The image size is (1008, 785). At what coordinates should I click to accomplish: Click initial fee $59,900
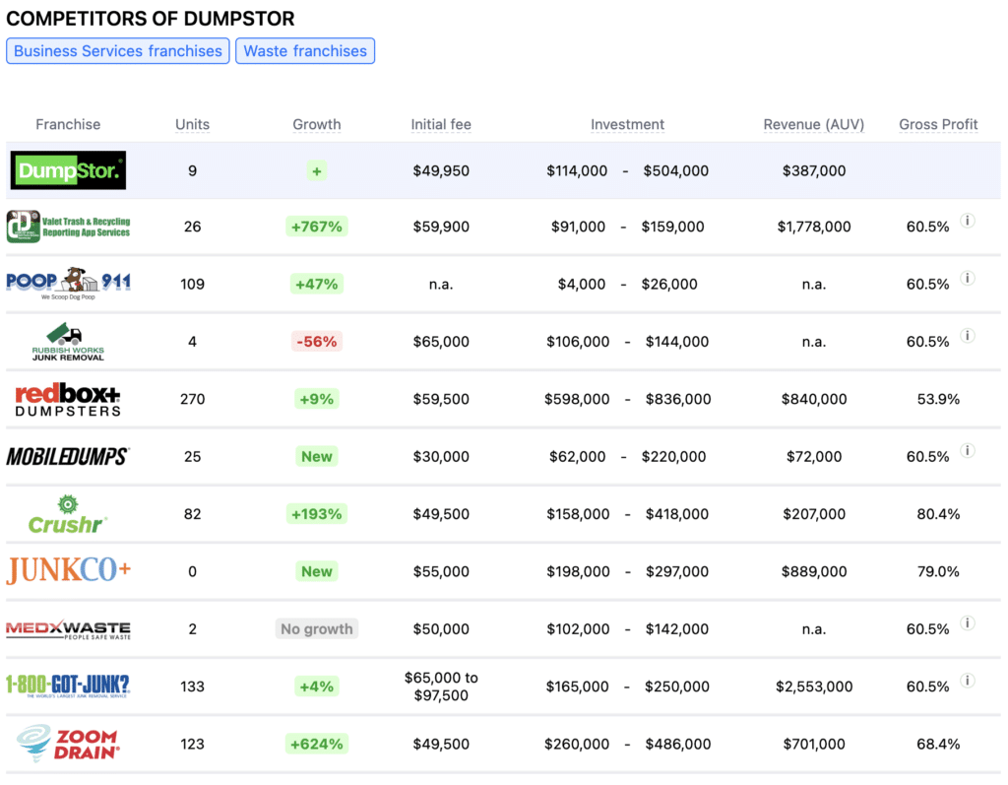pos(441,227)
